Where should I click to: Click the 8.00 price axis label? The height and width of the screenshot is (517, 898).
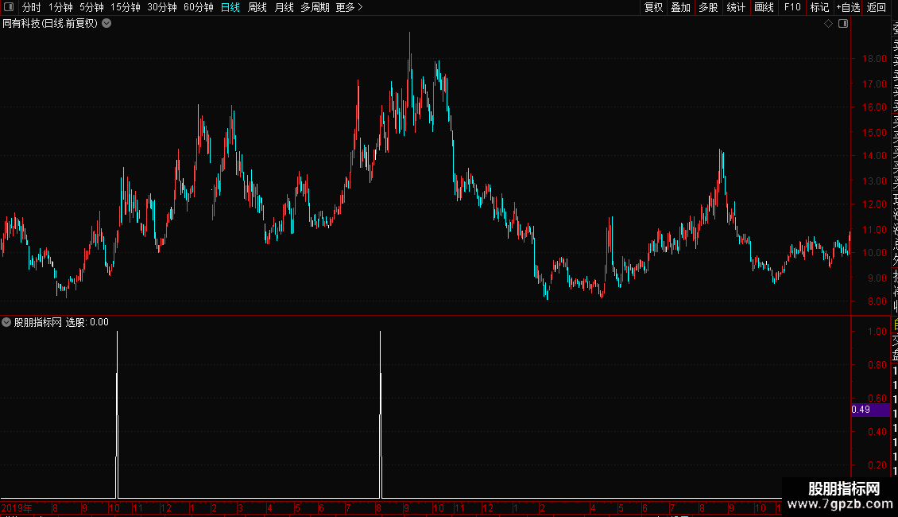pyautogui.click(x=877, y=301)
